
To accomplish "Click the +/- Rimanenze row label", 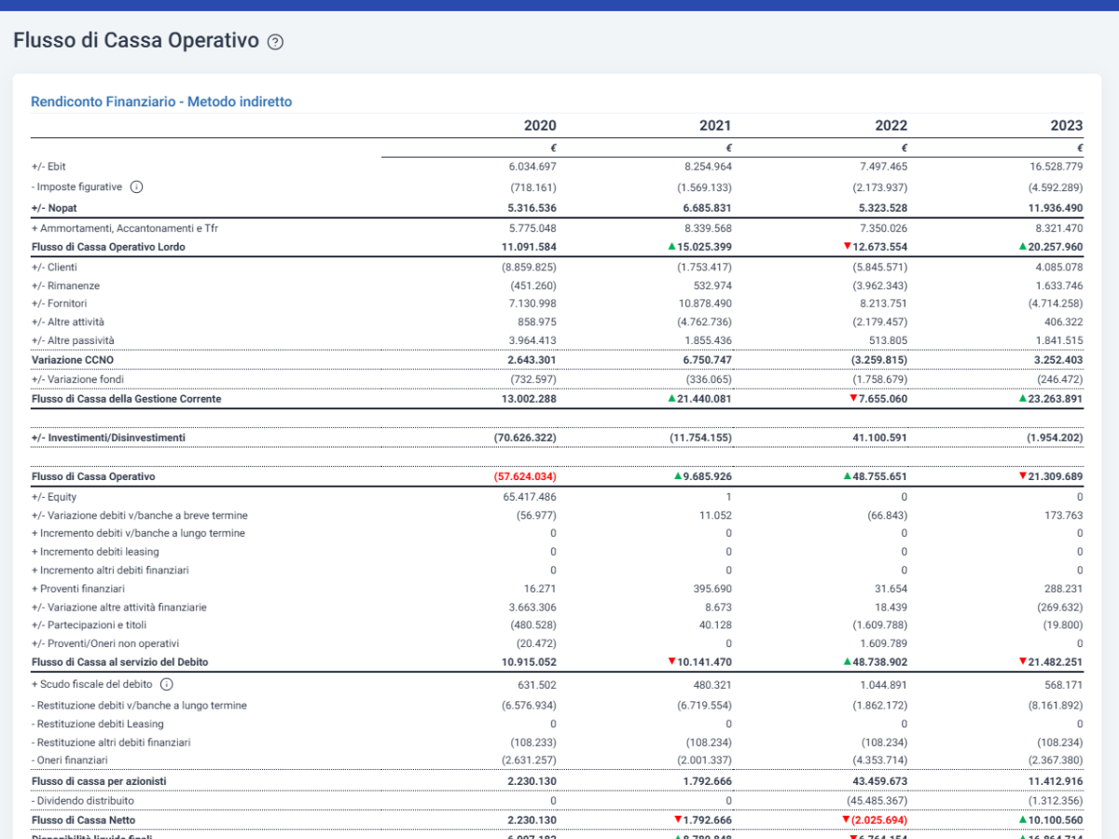I will 65,286.
